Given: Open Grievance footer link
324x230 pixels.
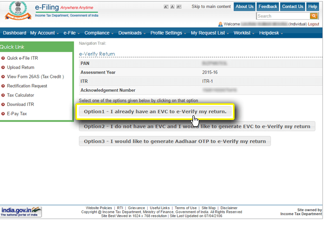Looking at the screenshot, I should coord(136,208).
